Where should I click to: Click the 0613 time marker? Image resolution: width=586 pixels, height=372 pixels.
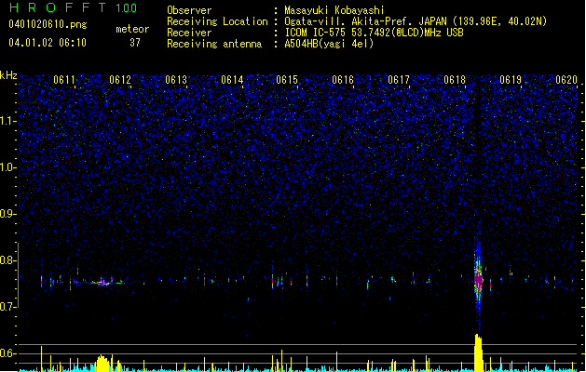[176, 80]
